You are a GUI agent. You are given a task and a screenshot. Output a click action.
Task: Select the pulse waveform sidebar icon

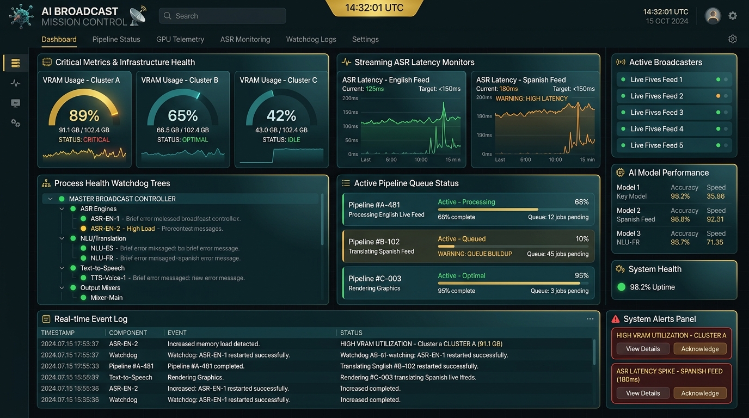pos(15,83)
